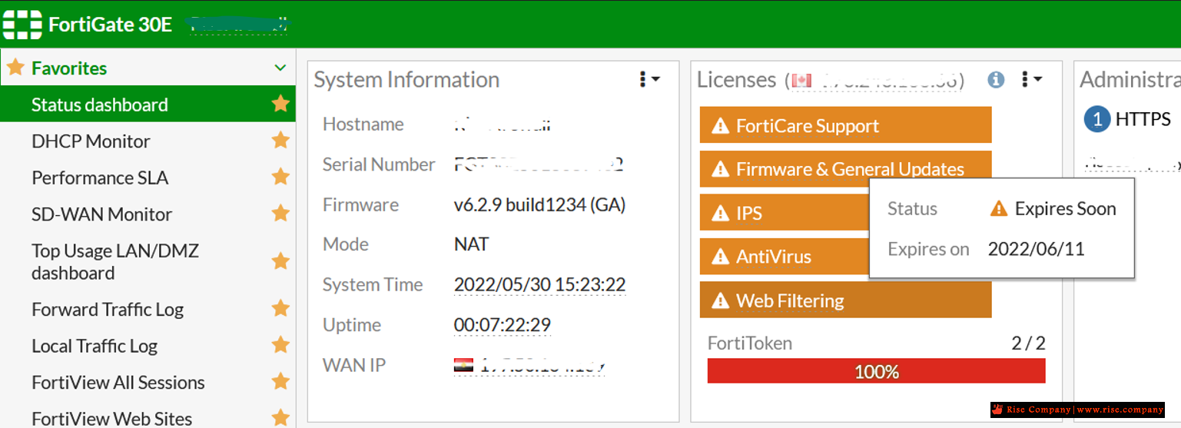Click the firmware version v6.2.9 build1234 (GA)
The height and width of the screenshot is (428, 1181).
click(x=539, y=204)
